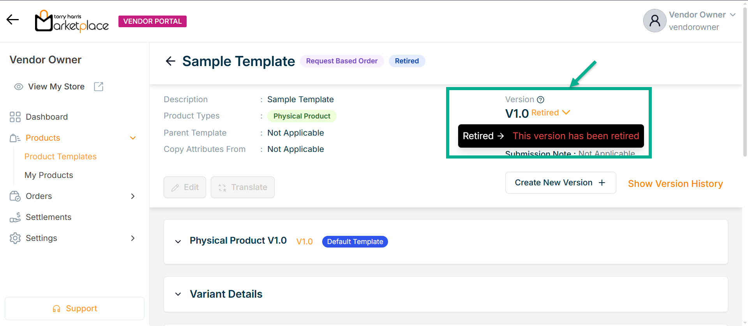Expand the Orders sidebar menu
Viewport: 748px width, 326px height.
tap(133, 196)
